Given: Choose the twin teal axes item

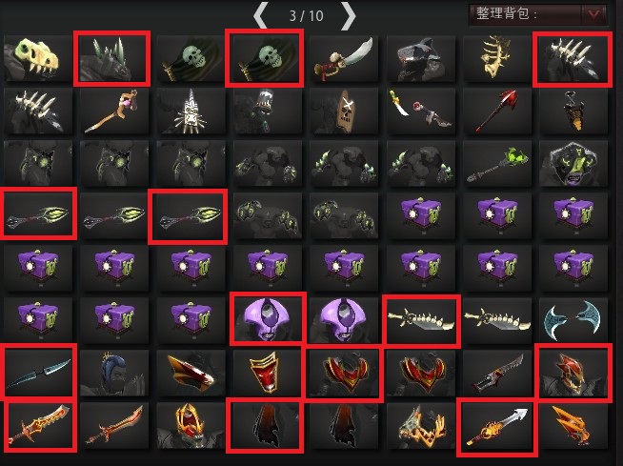Looking at the screenshot, I should (573, 320).
